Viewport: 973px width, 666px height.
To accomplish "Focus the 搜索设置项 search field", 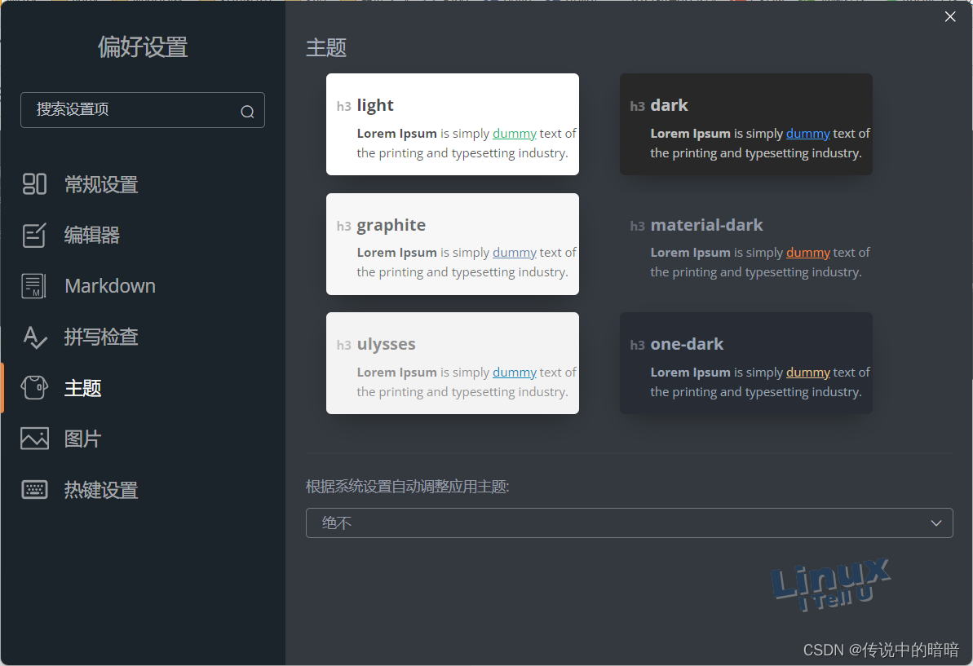I will [143, 110].
